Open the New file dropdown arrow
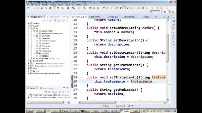Screen dimensions: 202x113 (x=31, y=8)
